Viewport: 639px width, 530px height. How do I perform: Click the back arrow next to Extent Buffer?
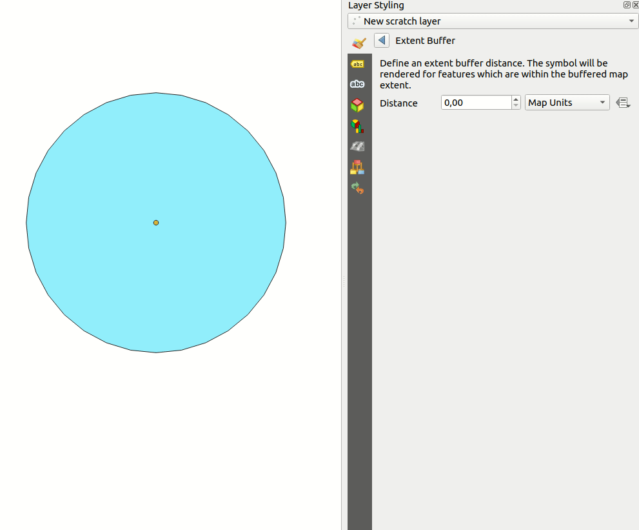[382, 40]
